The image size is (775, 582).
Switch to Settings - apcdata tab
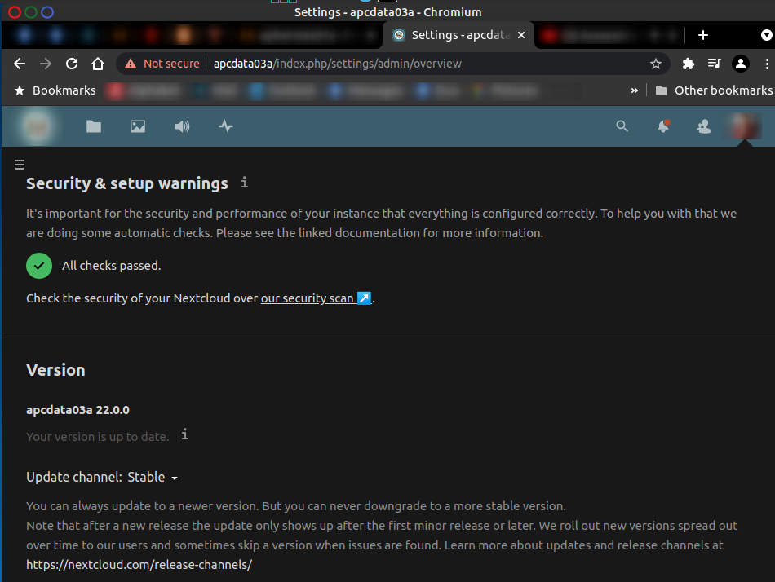[458, 35]
